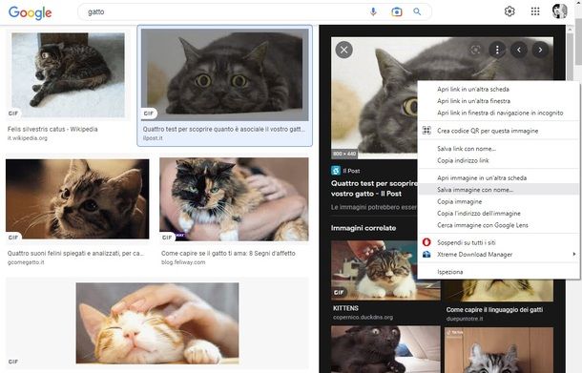This screenshot has height=373, width=582.
Task: Click the Google logo
Action: 31,12
